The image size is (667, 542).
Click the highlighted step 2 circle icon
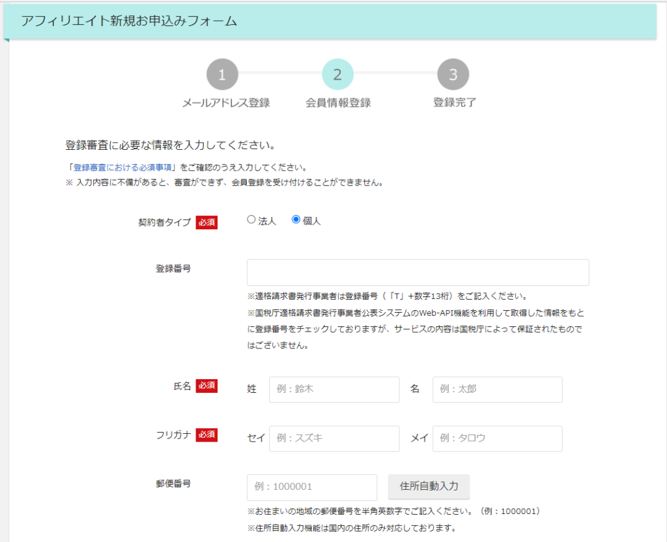pos(337,74)
